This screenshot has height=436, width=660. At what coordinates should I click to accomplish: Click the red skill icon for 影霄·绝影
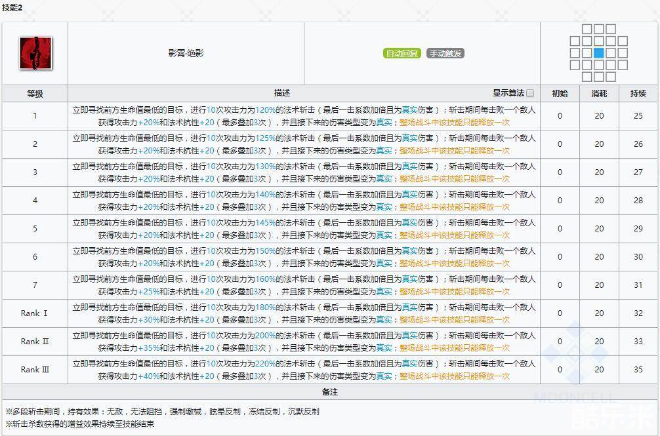pos(35,53)
